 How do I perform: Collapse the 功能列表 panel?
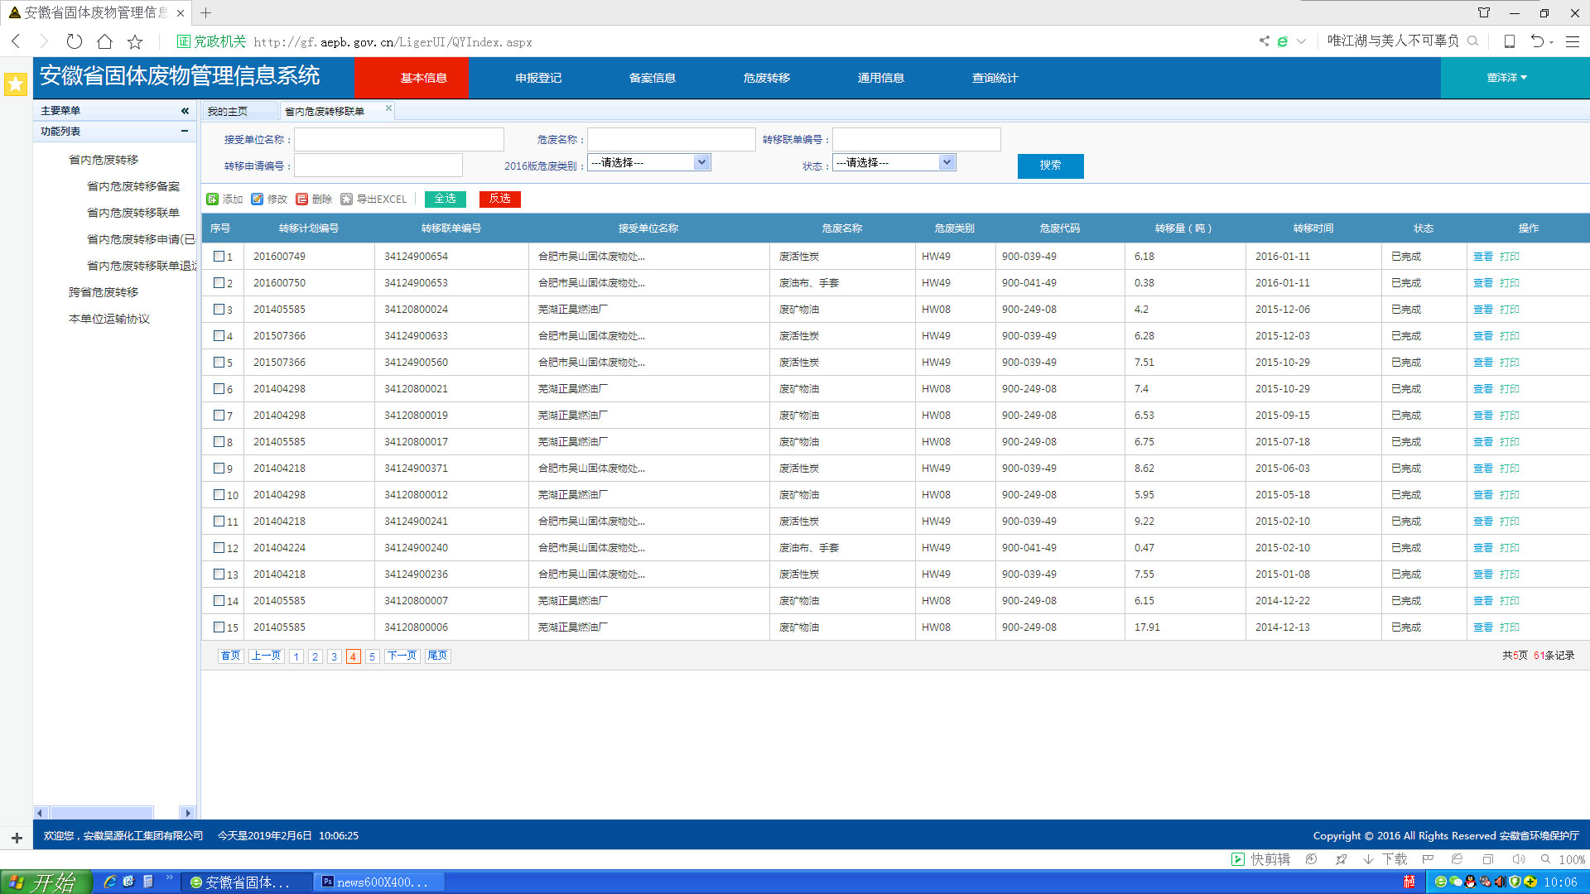pos(184,132)
